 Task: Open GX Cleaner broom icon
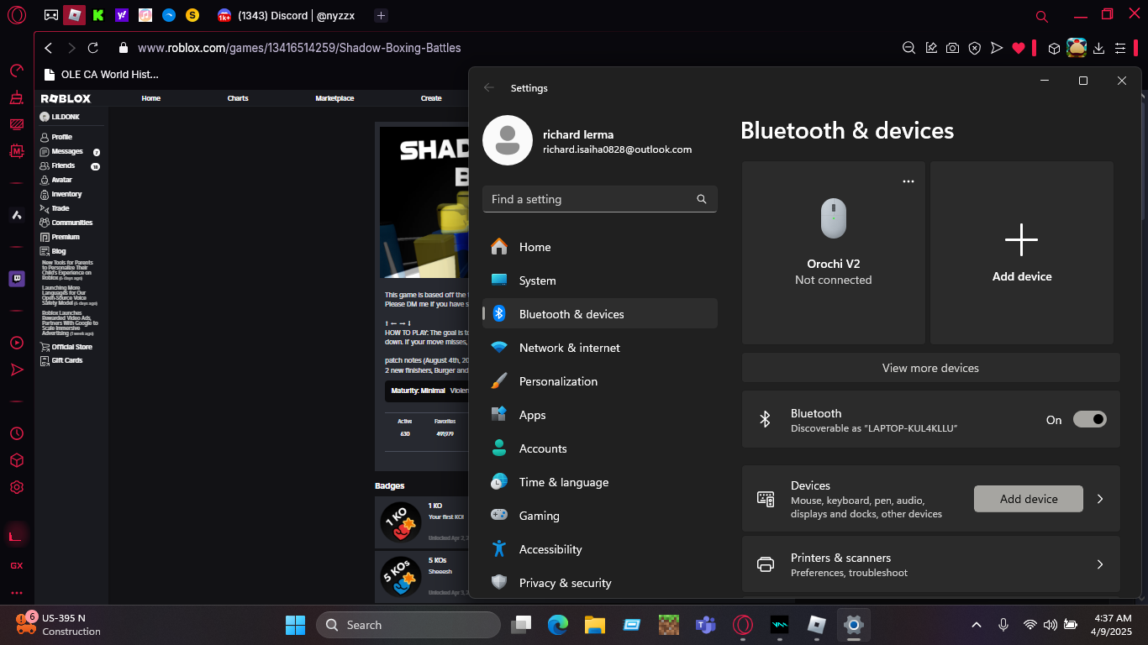(16, 97)
